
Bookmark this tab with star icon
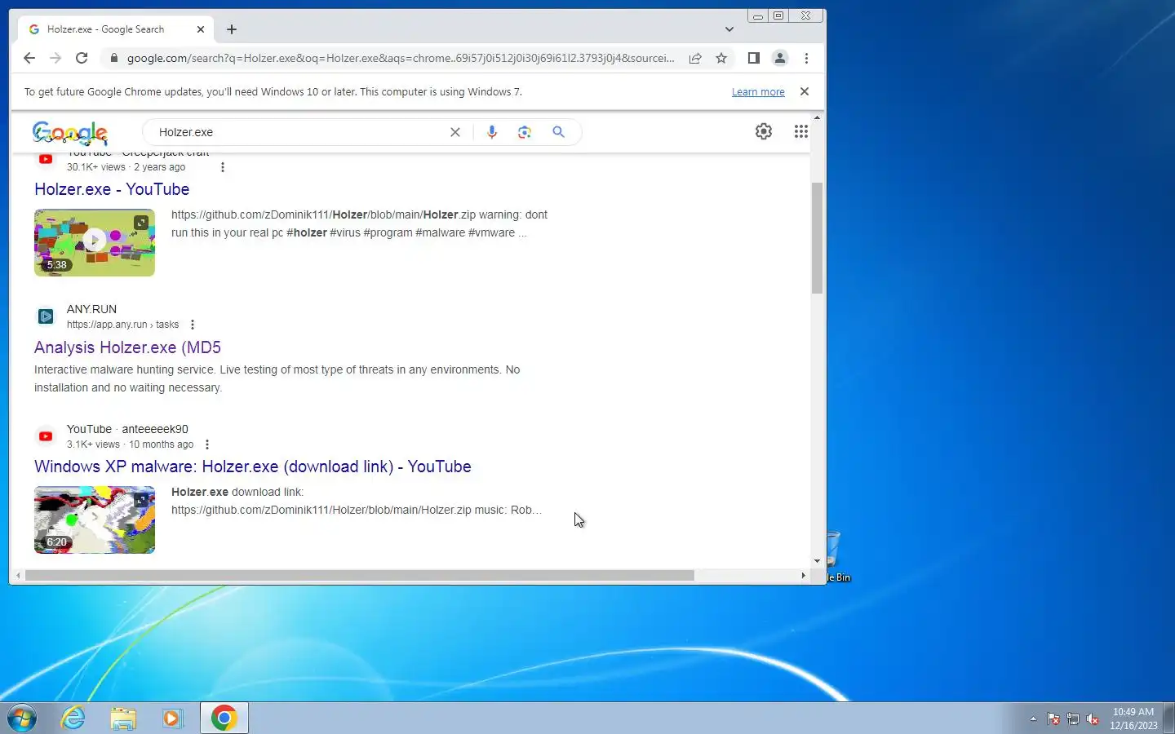(x=721, y=58)
